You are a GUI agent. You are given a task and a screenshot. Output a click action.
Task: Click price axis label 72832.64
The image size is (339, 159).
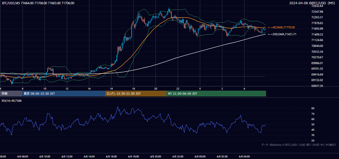[x=317, y=6]
